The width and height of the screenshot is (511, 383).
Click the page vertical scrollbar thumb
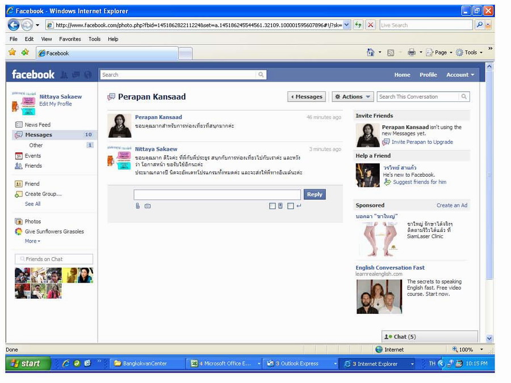click(489, 175)
